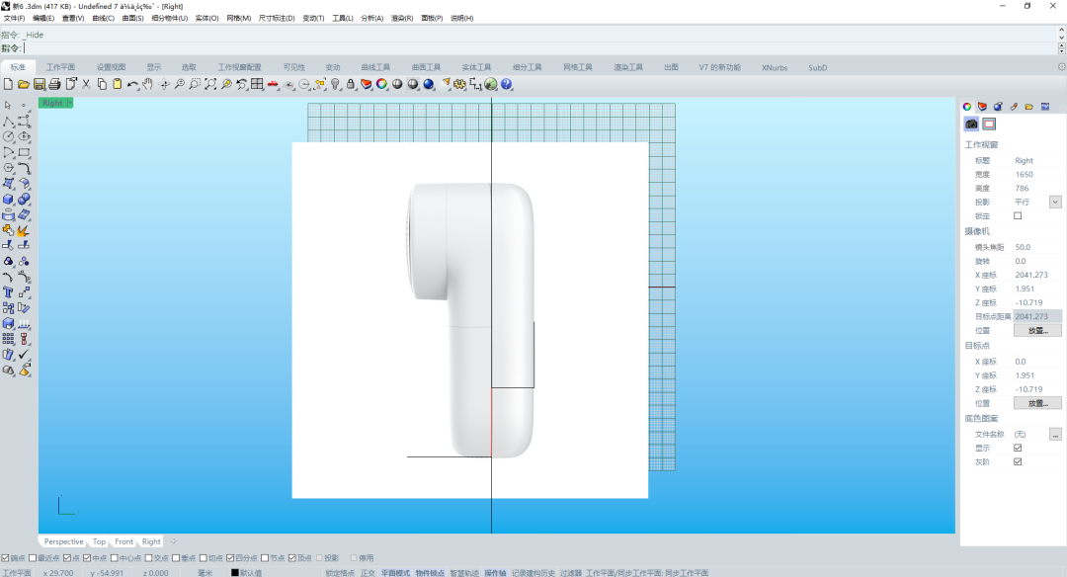This screenshot has width=1067, height=577.
Task: Click the blue help question mark icon
Action: click(506, 84)
